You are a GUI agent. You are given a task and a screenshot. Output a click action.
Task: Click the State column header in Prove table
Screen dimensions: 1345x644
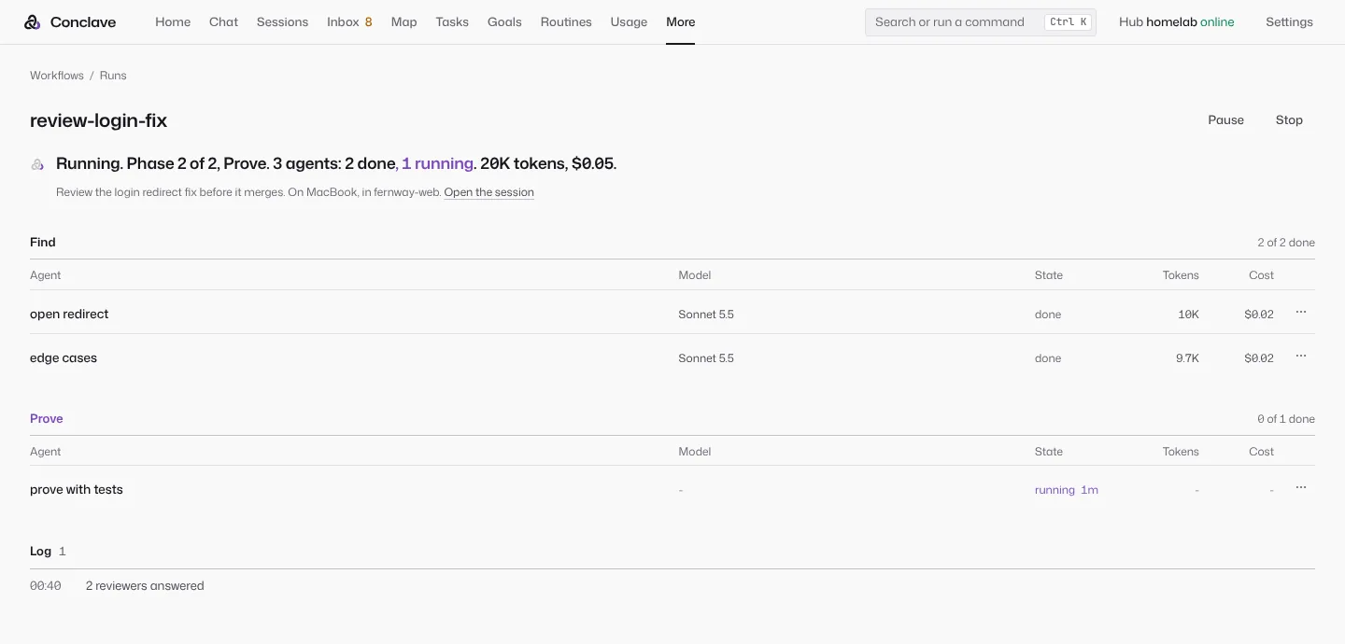pos(1049,452)
